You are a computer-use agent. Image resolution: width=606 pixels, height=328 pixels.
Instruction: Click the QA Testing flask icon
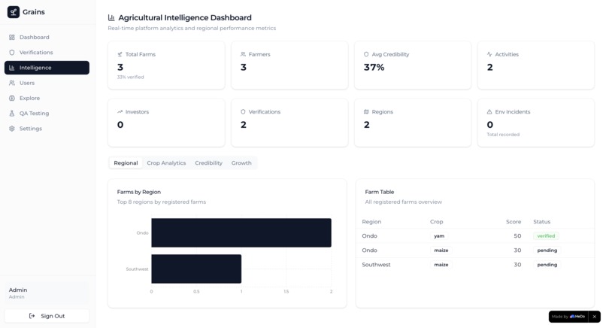(x=11, y=114)
